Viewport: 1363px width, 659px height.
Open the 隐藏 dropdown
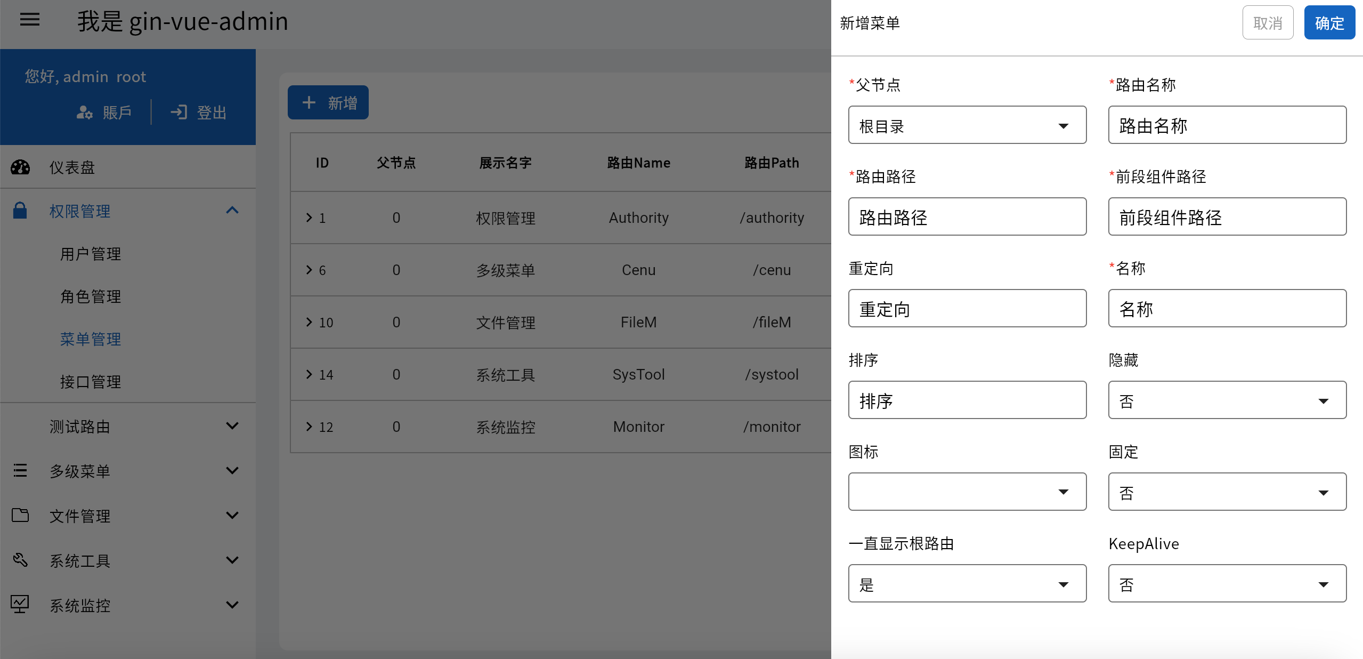click(1227, 400)
